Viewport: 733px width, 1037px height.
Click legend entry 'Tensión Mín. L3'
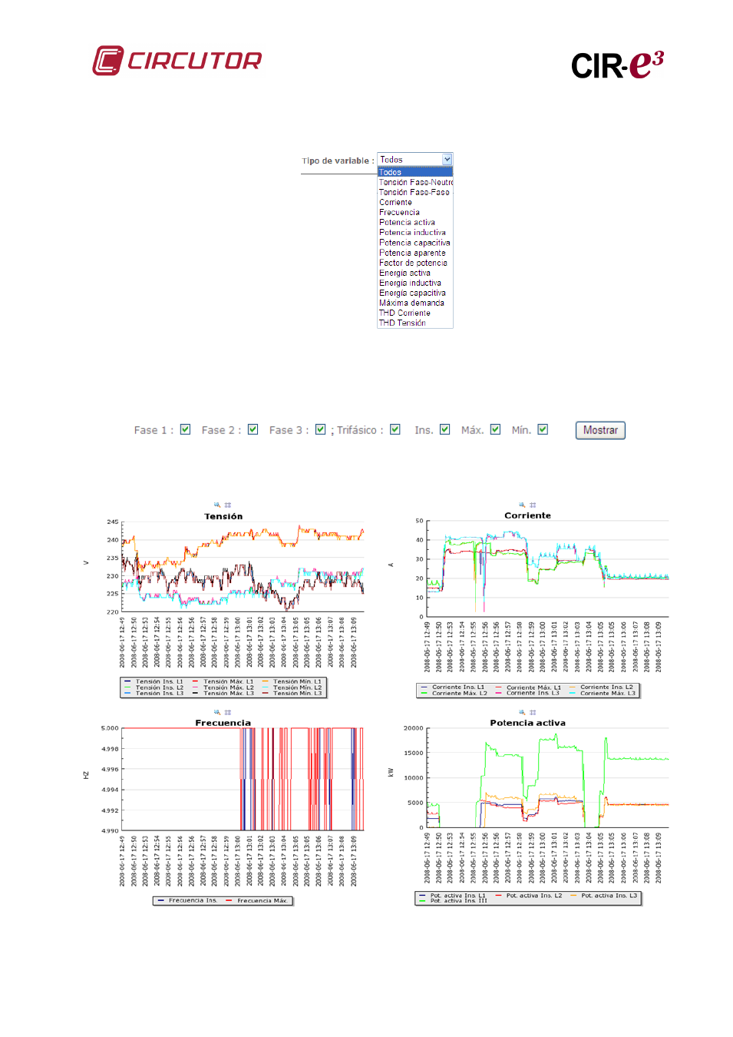tap(292, 694)
